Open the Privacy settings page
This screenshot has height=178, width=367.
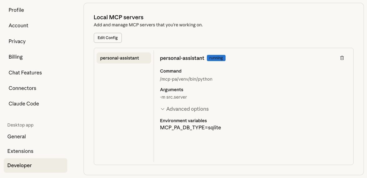pos(17,41)
